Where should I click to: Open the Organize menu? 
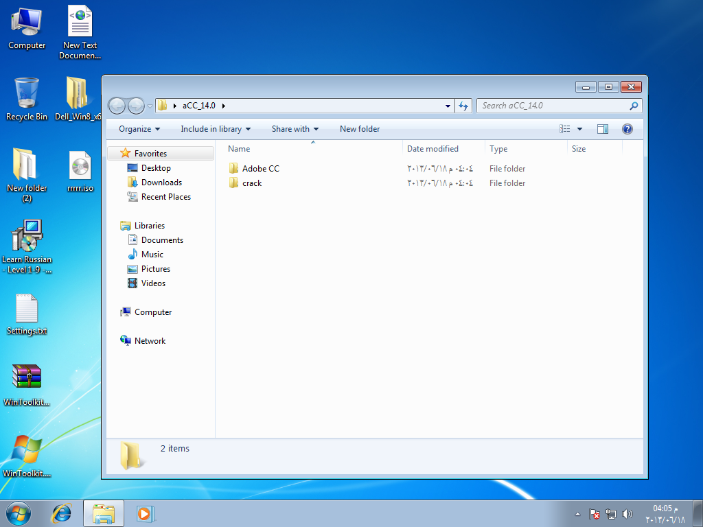click(139, 129)
